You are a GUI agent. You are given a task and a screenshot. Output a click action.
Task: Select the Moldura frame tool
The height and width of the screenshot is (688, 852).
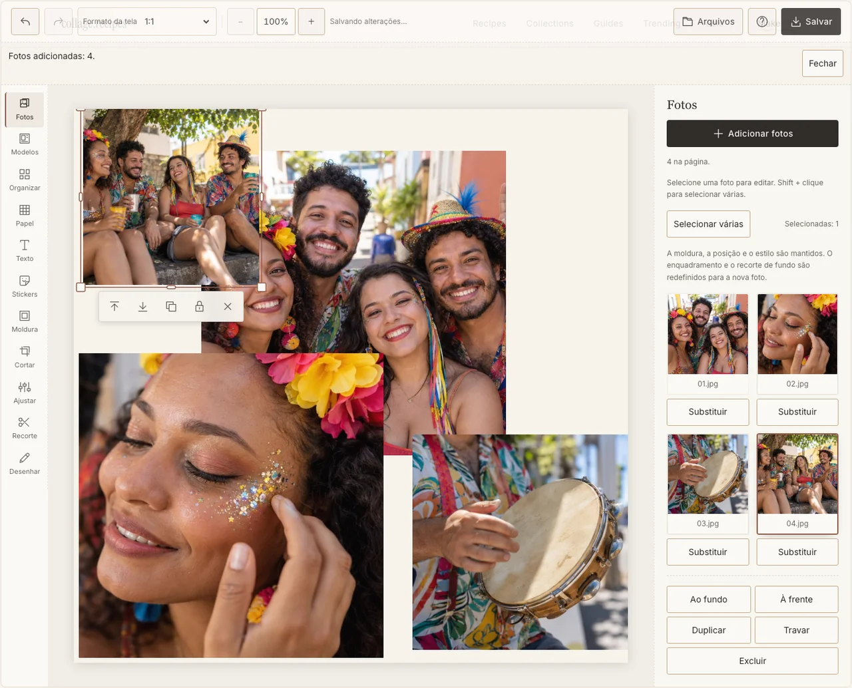(25, 321)
